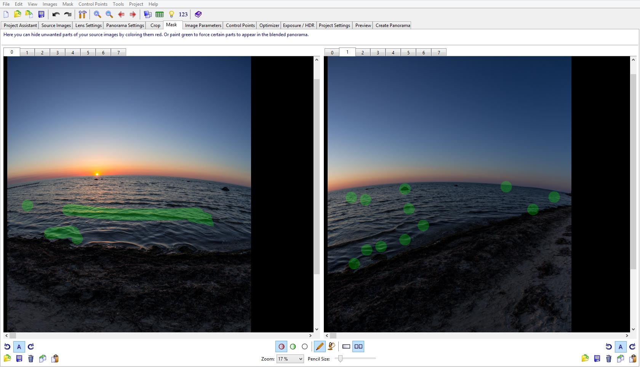Select the paint bucket fill tool

pos(331,346)
